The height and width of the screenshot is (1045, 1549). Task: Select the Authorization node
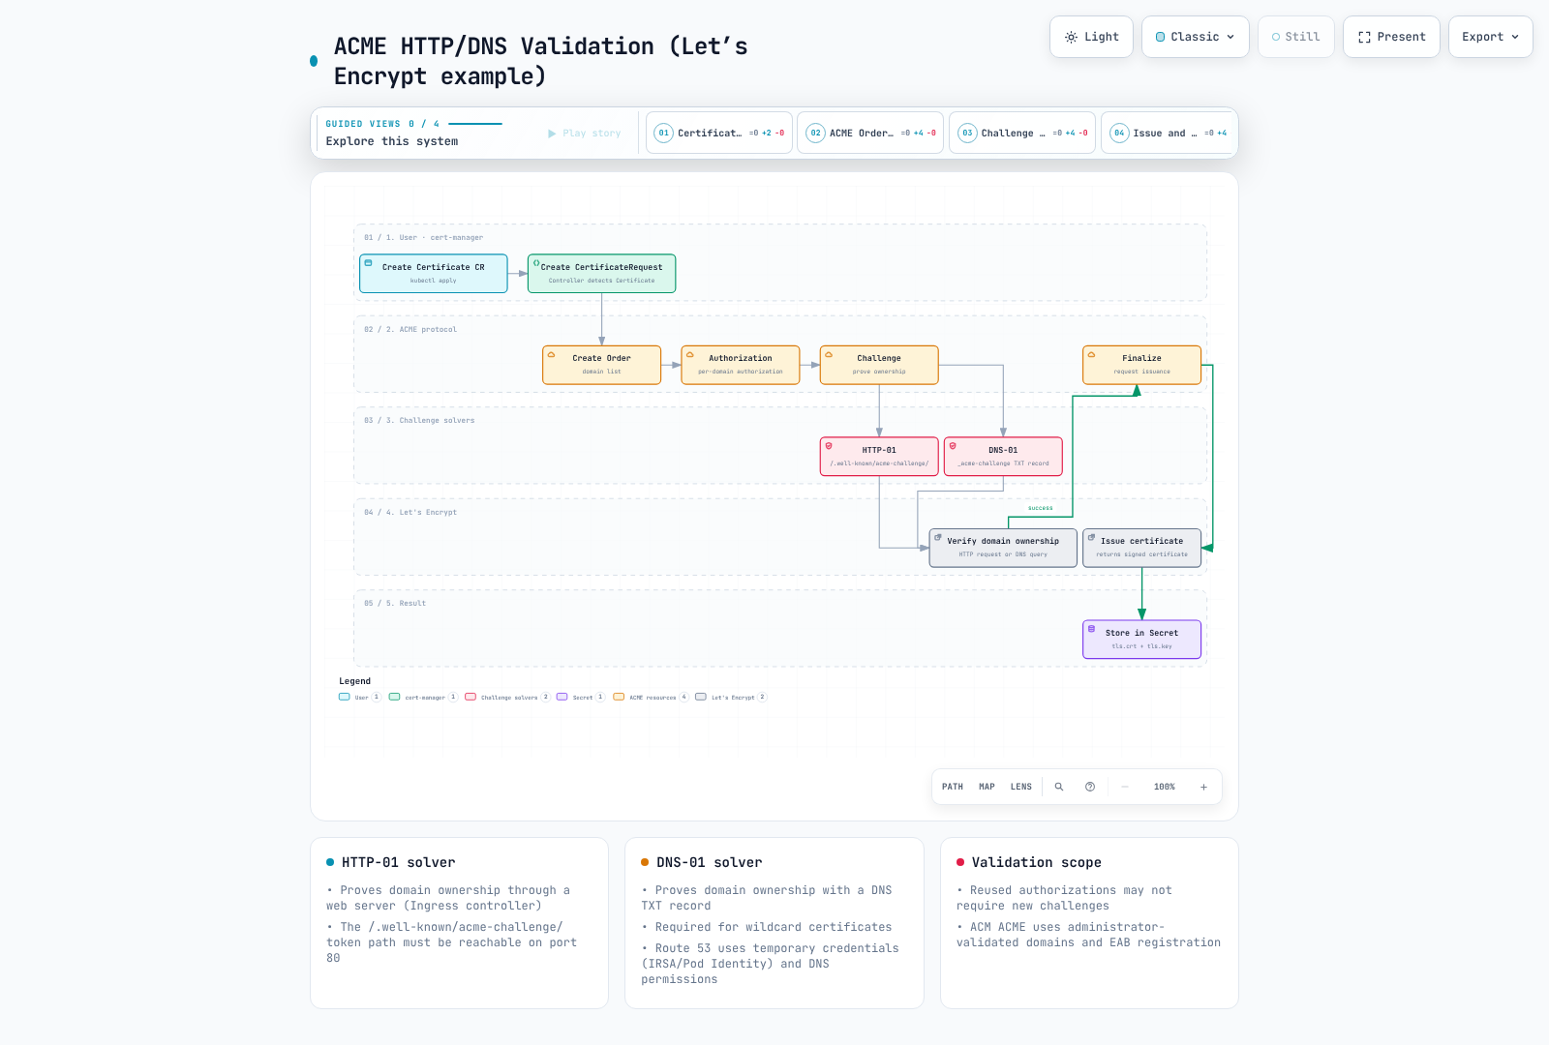[x=741, y=365]
